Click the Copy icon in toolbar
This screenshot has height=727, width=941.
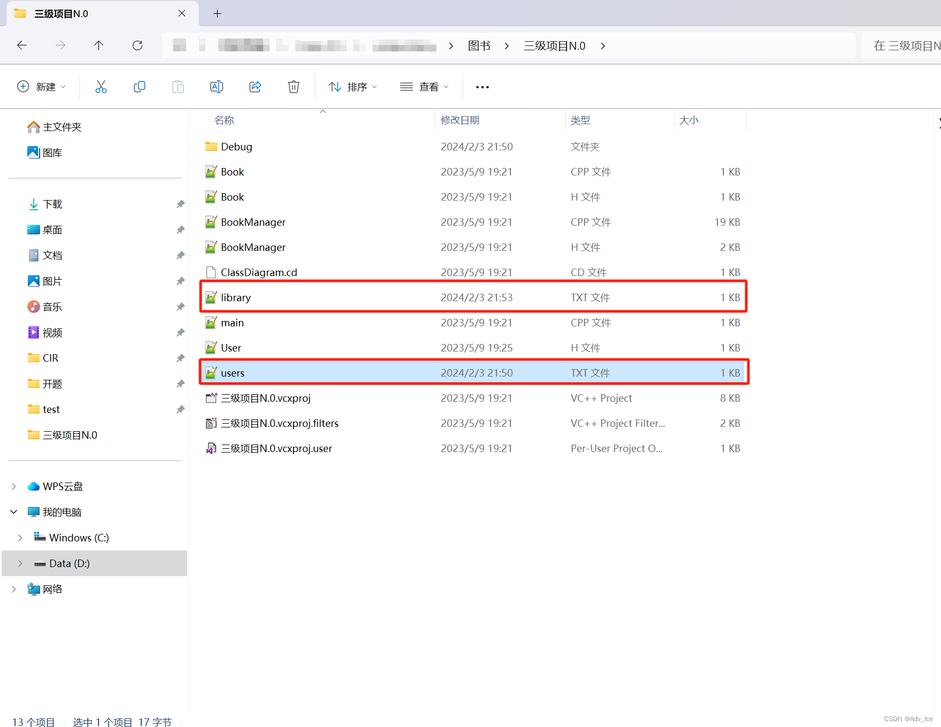pos(140,87)
